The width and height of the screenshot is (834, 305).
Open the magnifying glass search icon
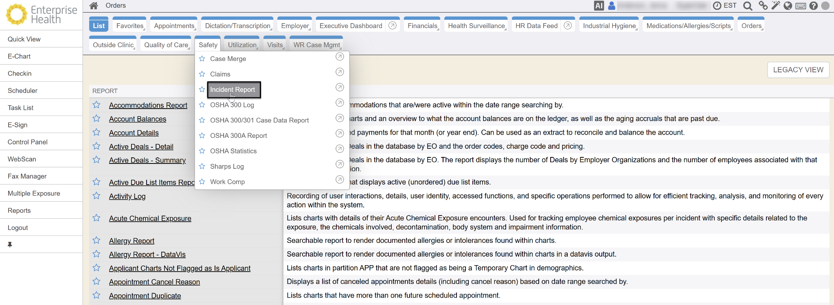(747, 6)
